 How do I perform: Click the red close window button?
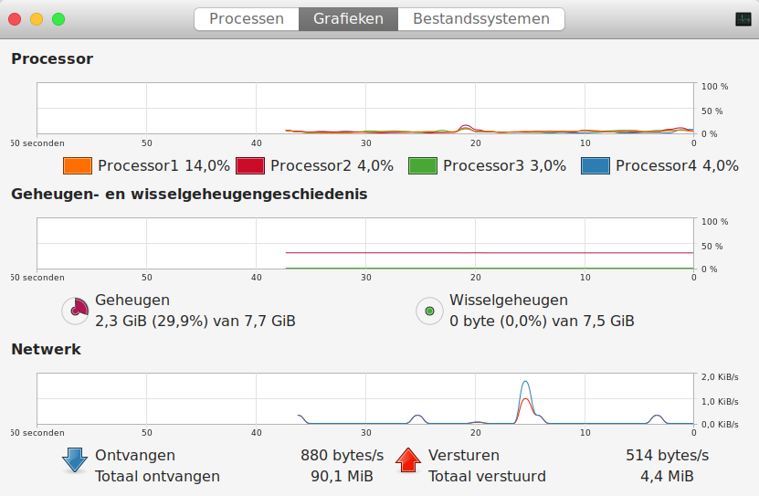[15, 18]
